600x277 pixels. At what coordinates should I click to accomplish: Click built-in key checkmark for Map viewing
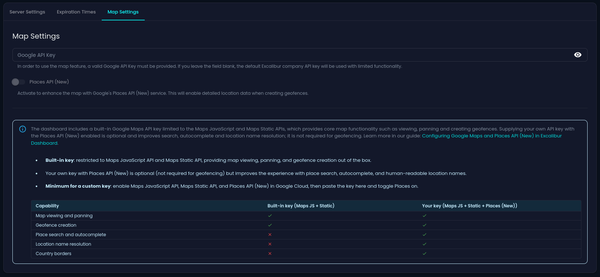pyautogui.click(x=270, y=216)
